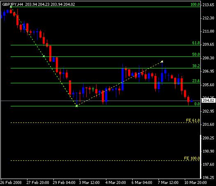Click the 196.25 price axis label

[x=208, y=178]
